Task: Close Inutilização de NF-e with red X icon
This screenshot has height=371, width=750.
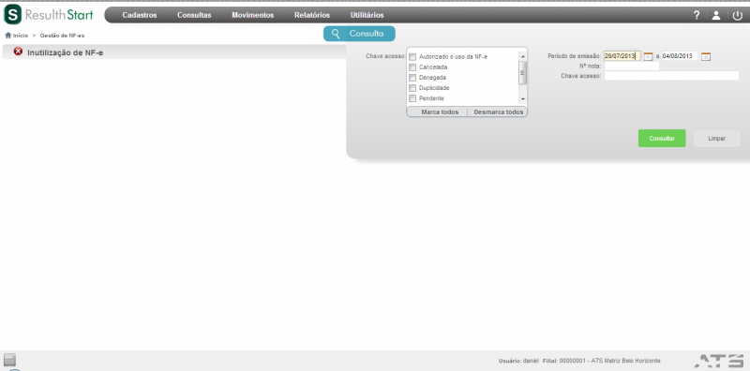Action: tap(18, 52)
